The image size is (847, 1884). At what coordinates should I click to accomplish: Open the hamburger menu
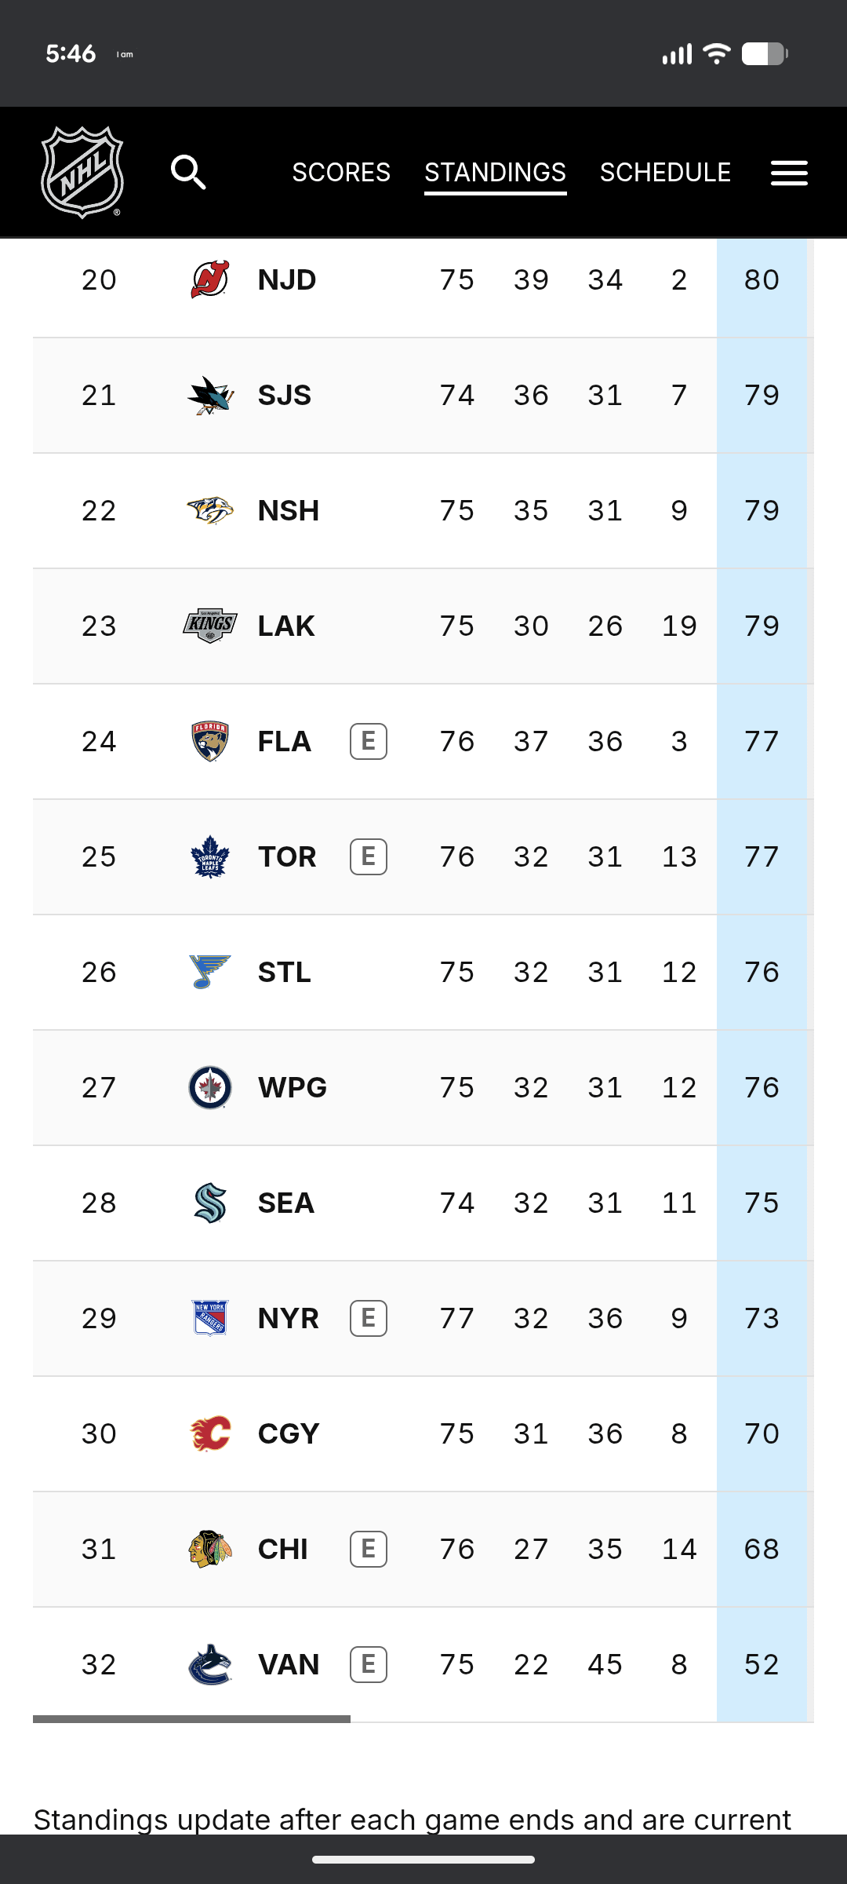click(789, 173)
